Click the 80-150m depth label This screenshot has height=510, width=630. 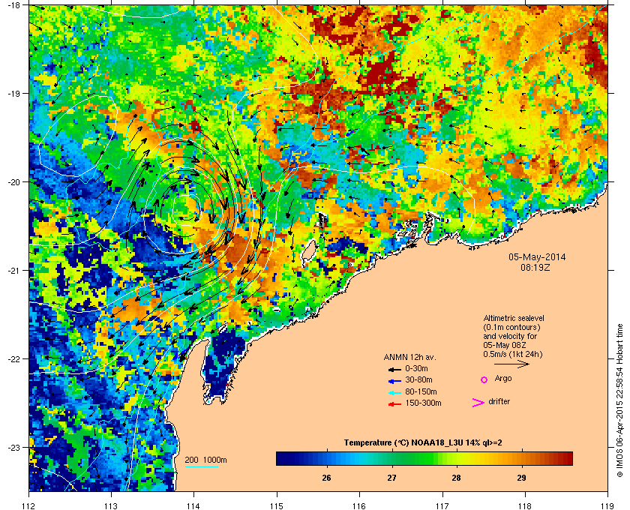(x=421, y=391)
